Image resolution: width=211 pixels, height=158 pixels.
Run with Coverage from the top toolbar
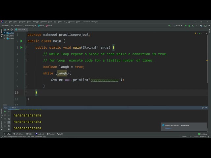coord(193,26)
